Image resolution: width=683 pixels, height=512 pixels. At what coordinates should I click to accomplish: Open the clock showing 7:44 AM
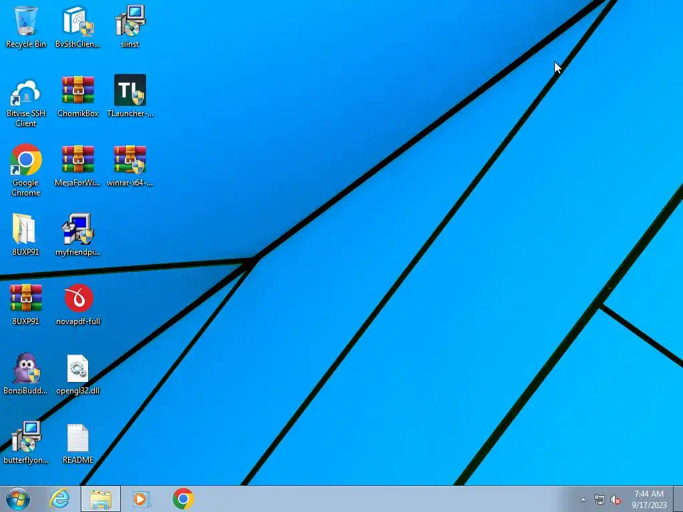[649, 499]
